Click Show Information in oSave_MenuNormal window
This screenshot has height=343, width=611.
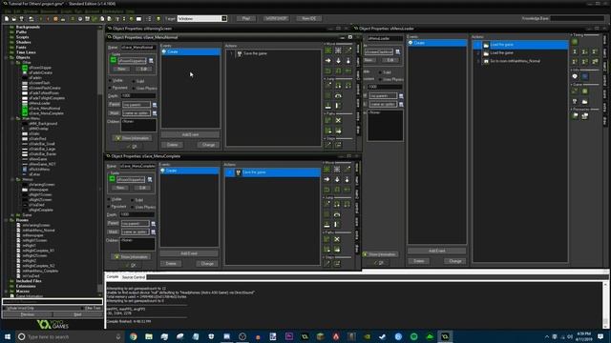click(132, 138)
